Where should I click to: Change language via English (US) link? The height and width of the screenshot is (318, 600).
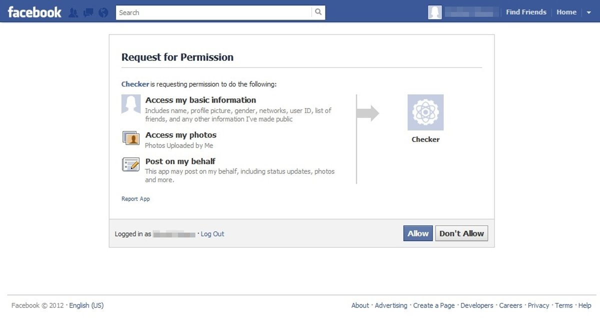[86, 305]
